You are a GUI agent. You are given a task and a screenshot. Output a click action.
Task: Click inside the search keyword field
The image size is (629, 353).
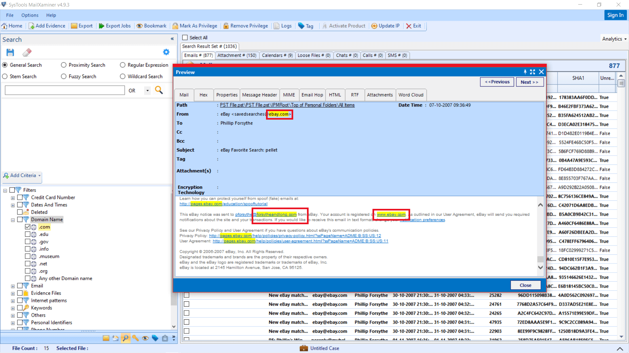click(x=65, y=90)
